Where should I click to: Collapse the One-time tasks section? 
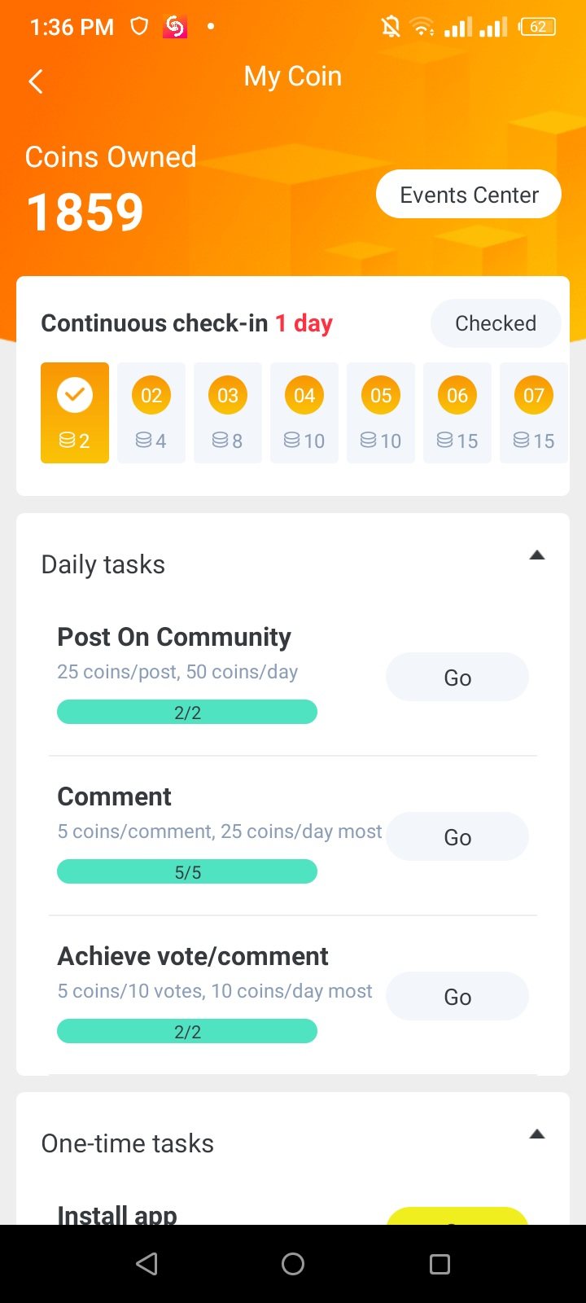[x=536, y=1134]
